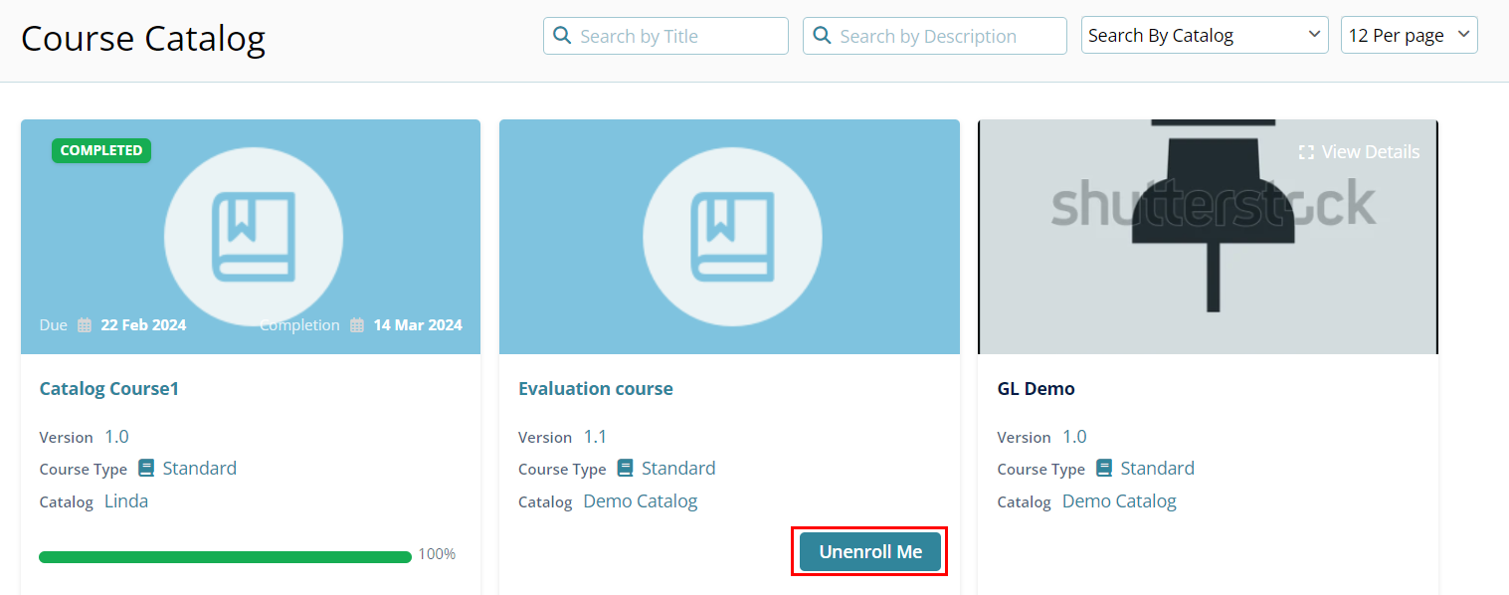Viewport: 1509px width, 595px height.
Task: Click the COMPLETED badge on Catalog Course1
Action: (101, 150)
